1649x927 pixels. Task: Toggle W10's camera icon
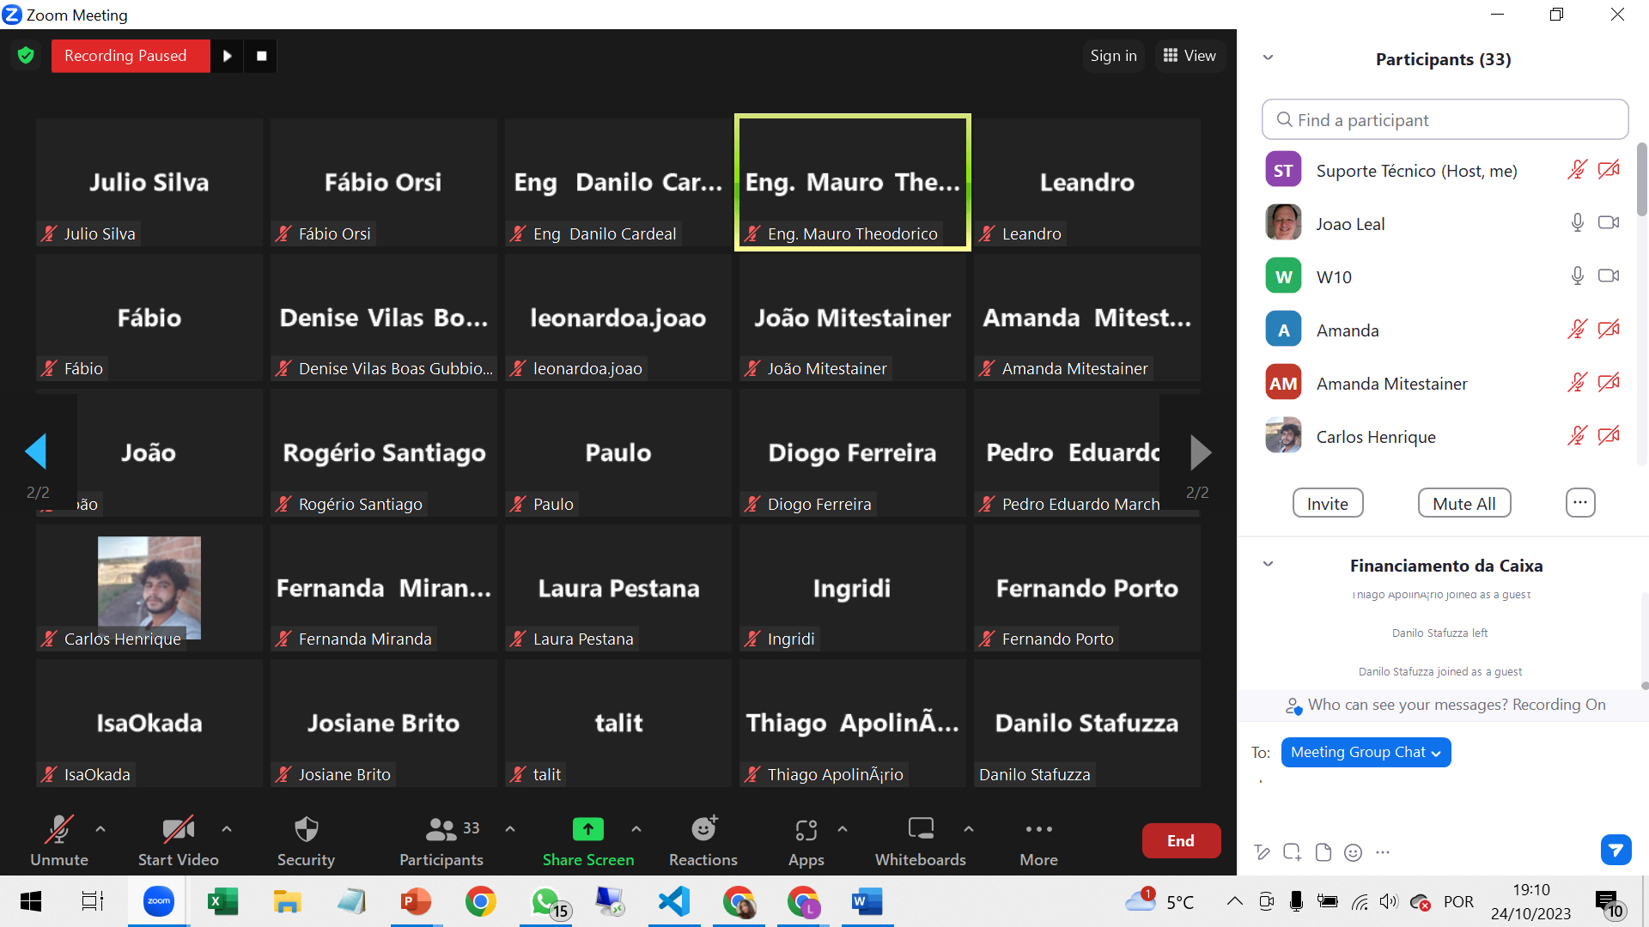click(x=1609, y=276)
